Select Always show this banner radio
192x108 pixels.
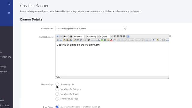[57, 107]
